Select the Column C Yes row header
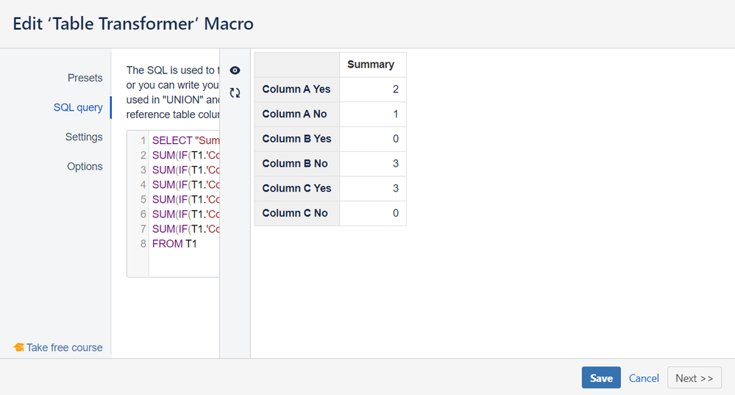Screen dimensions: 735x395 pyautogui.click(x=297, y=188)
